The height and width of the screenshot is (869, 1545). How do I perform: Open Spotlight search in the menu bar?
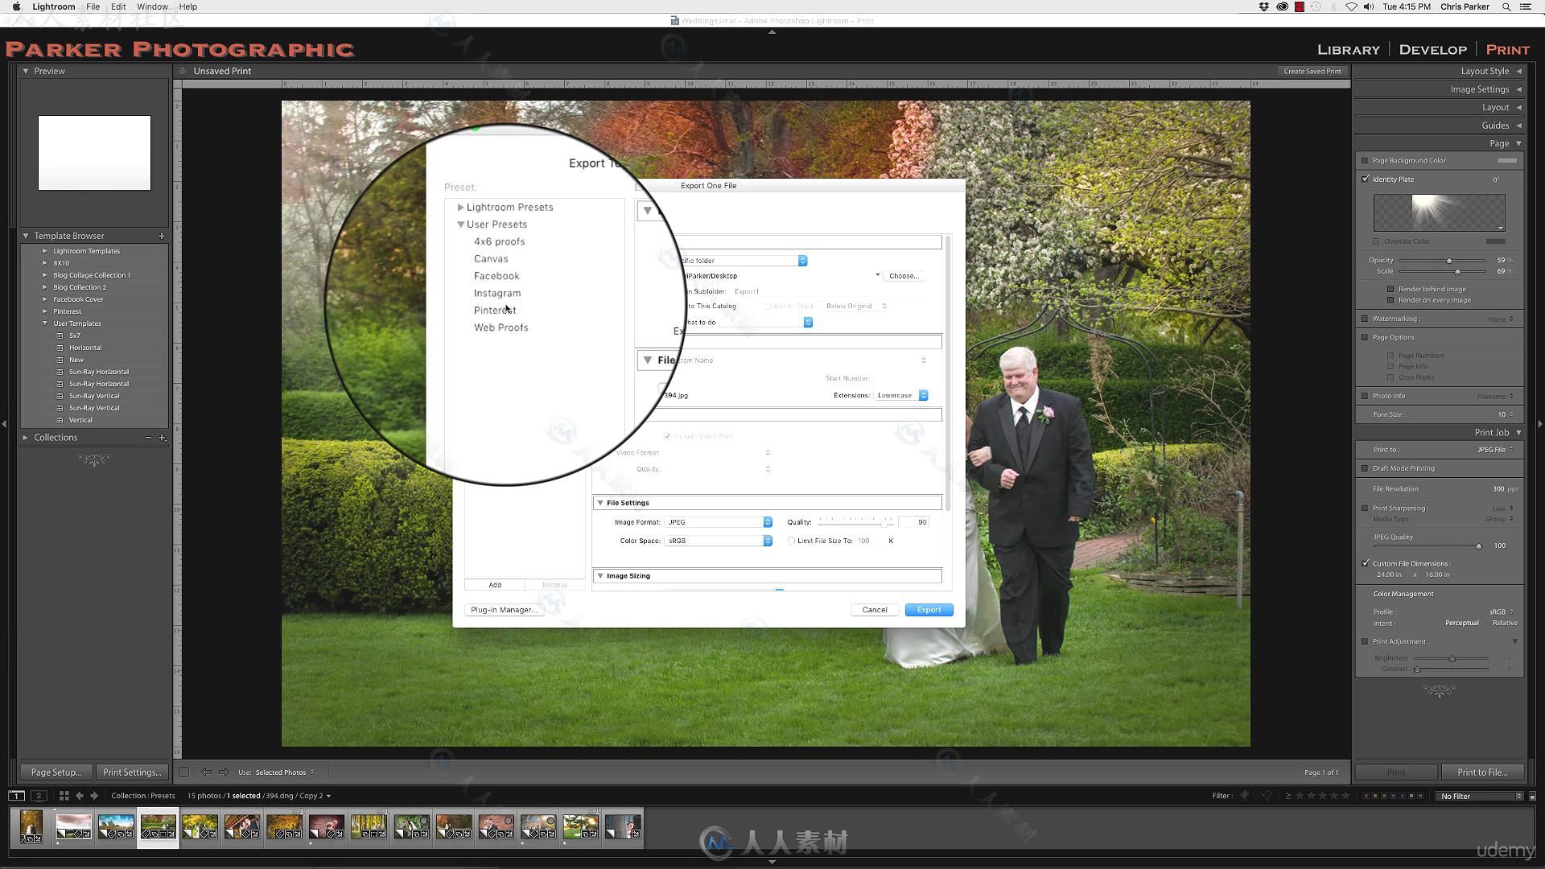tap(1506, 6)
